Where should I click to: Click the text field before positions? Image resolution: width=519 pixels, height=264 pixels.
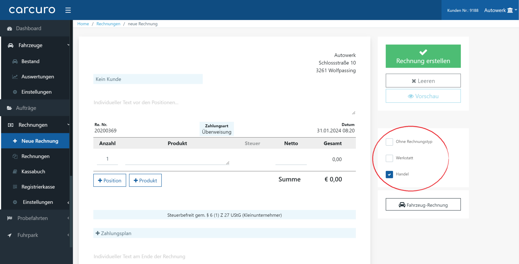tap(224, 105)
